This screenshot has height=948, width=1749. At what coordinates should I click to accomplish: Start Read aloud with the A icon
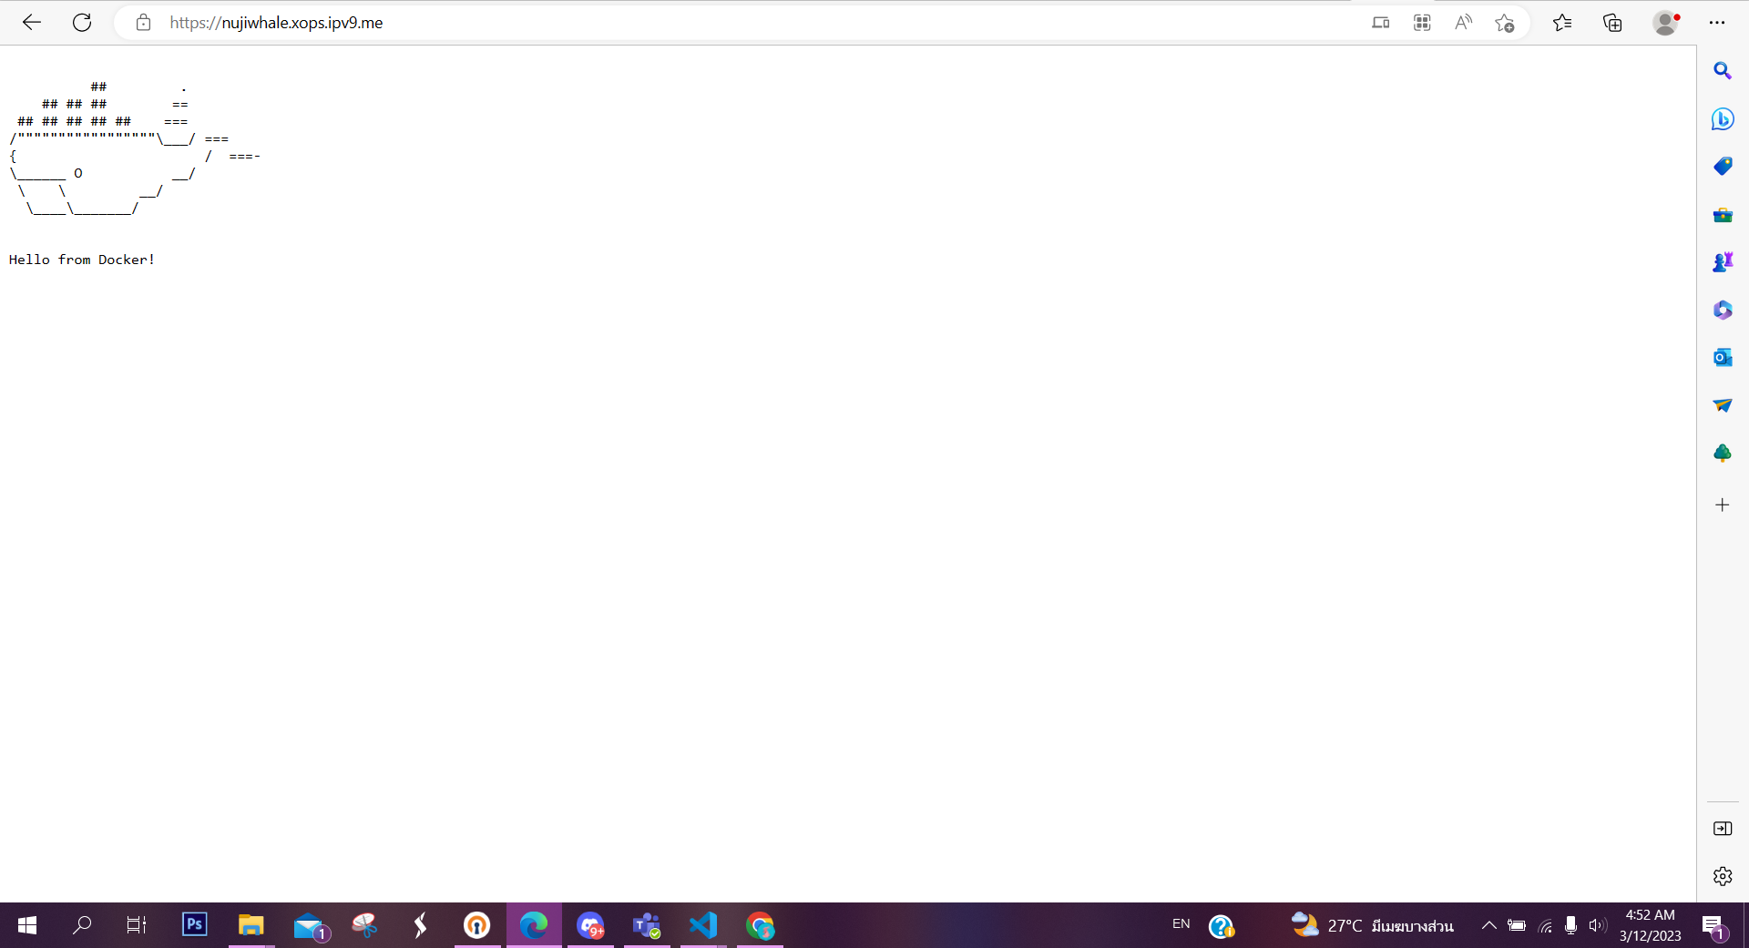coord(1463,23)
